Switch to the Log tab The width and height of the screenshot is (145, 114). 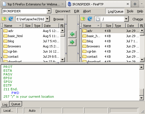click(5, 104)
